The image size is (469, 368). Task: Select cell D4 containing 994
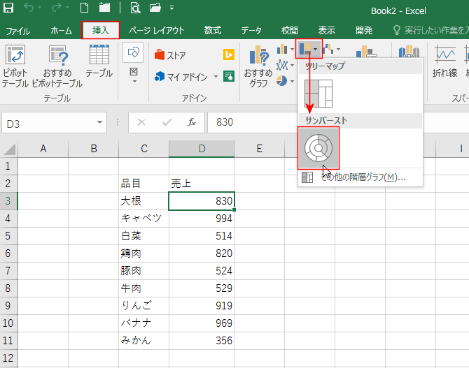pyautogui.click(x=202, y=218)
